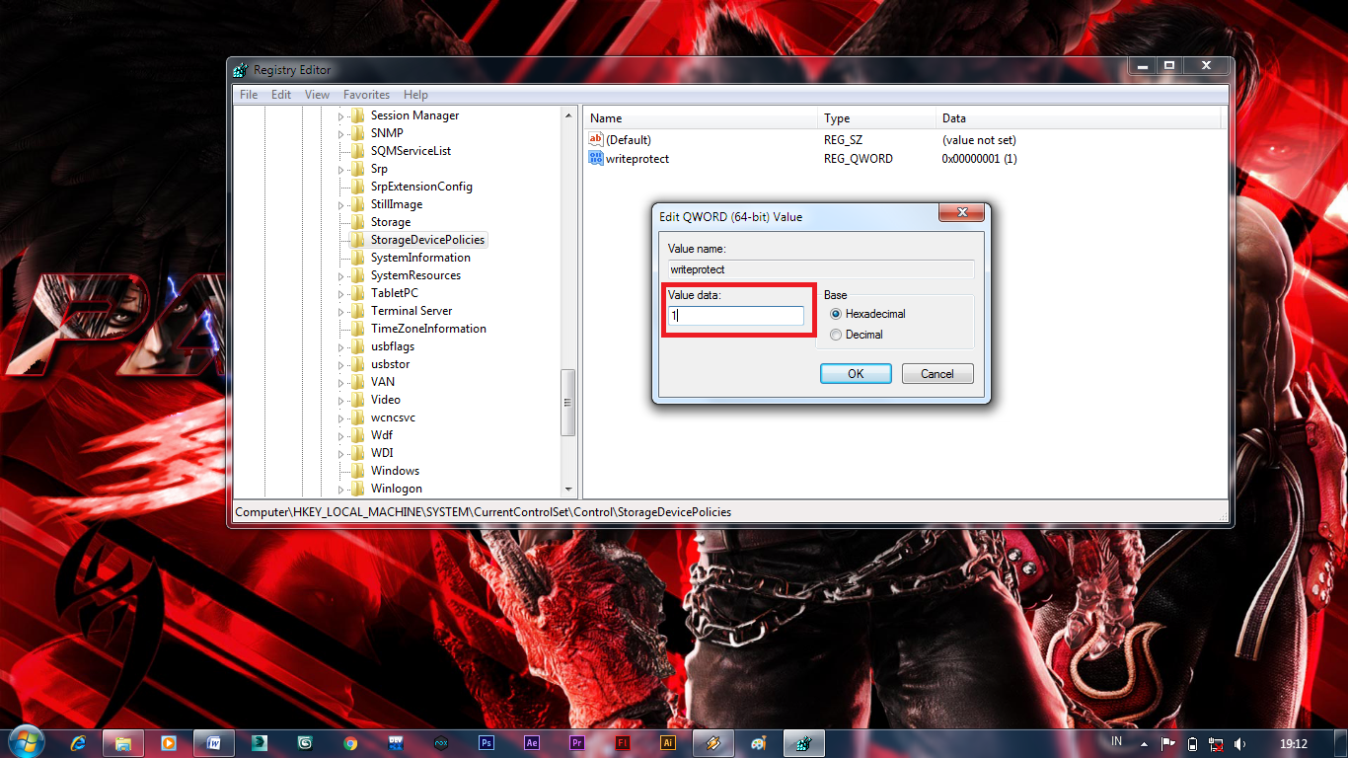
Task: Click the taskbar clock showing 19:12
Action: [x=1294, y=744]
